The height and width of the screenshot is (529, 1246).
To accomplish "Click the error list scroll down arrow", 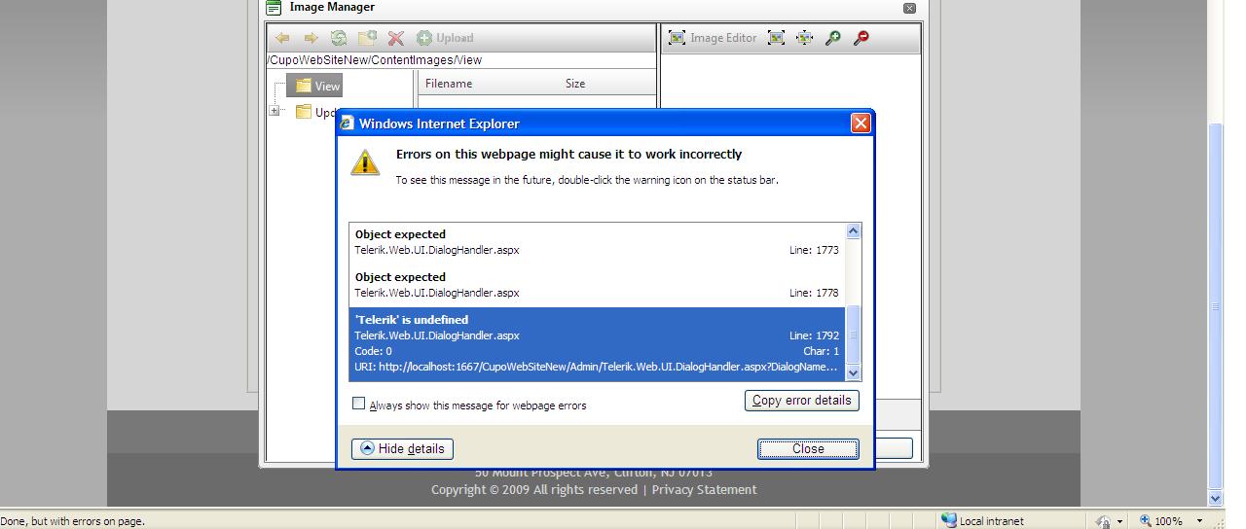I will click(x=854, y=373).
